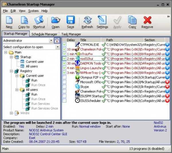Click the Normal window run value
Viewport: 172px width, 153px height.
90,126
